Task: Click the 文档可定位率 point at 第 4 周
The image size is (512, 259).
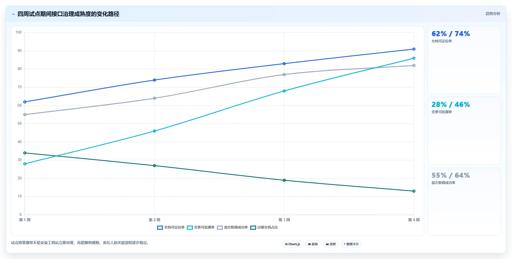Action: (414, 49)
